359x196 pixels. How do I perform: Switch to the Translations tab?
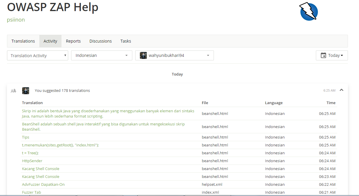pyautogui.click(x=23, y=41)
